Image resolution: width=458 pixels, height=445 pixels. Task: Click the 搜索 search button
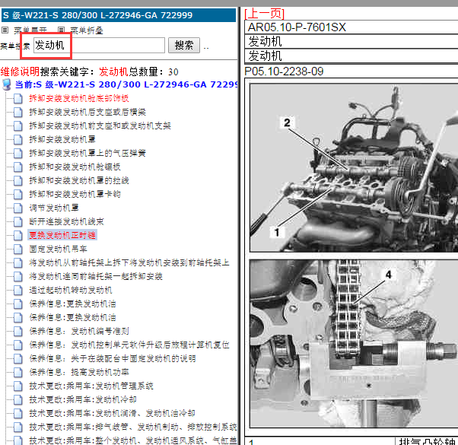pos(184,45)
